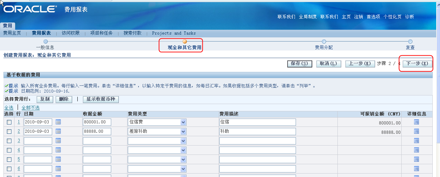Click the 复制 button
This screenshot has height=177, width=440.
coord(45,99)
